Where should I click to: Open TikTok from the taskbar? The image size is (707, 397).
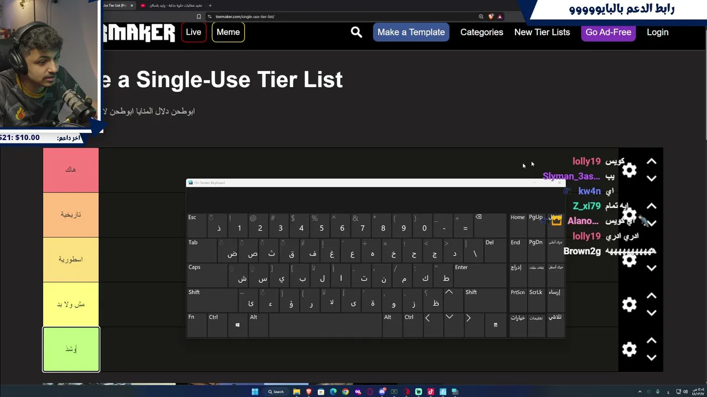pyautogui.click(x=430, y=392)
